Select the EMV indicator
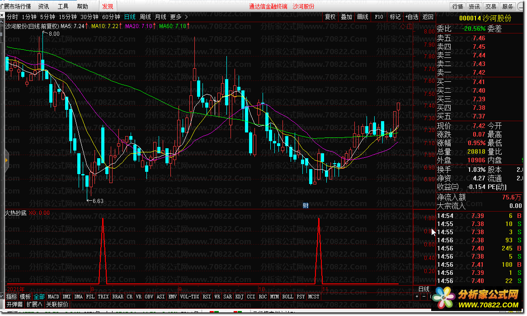 (172, 297)
